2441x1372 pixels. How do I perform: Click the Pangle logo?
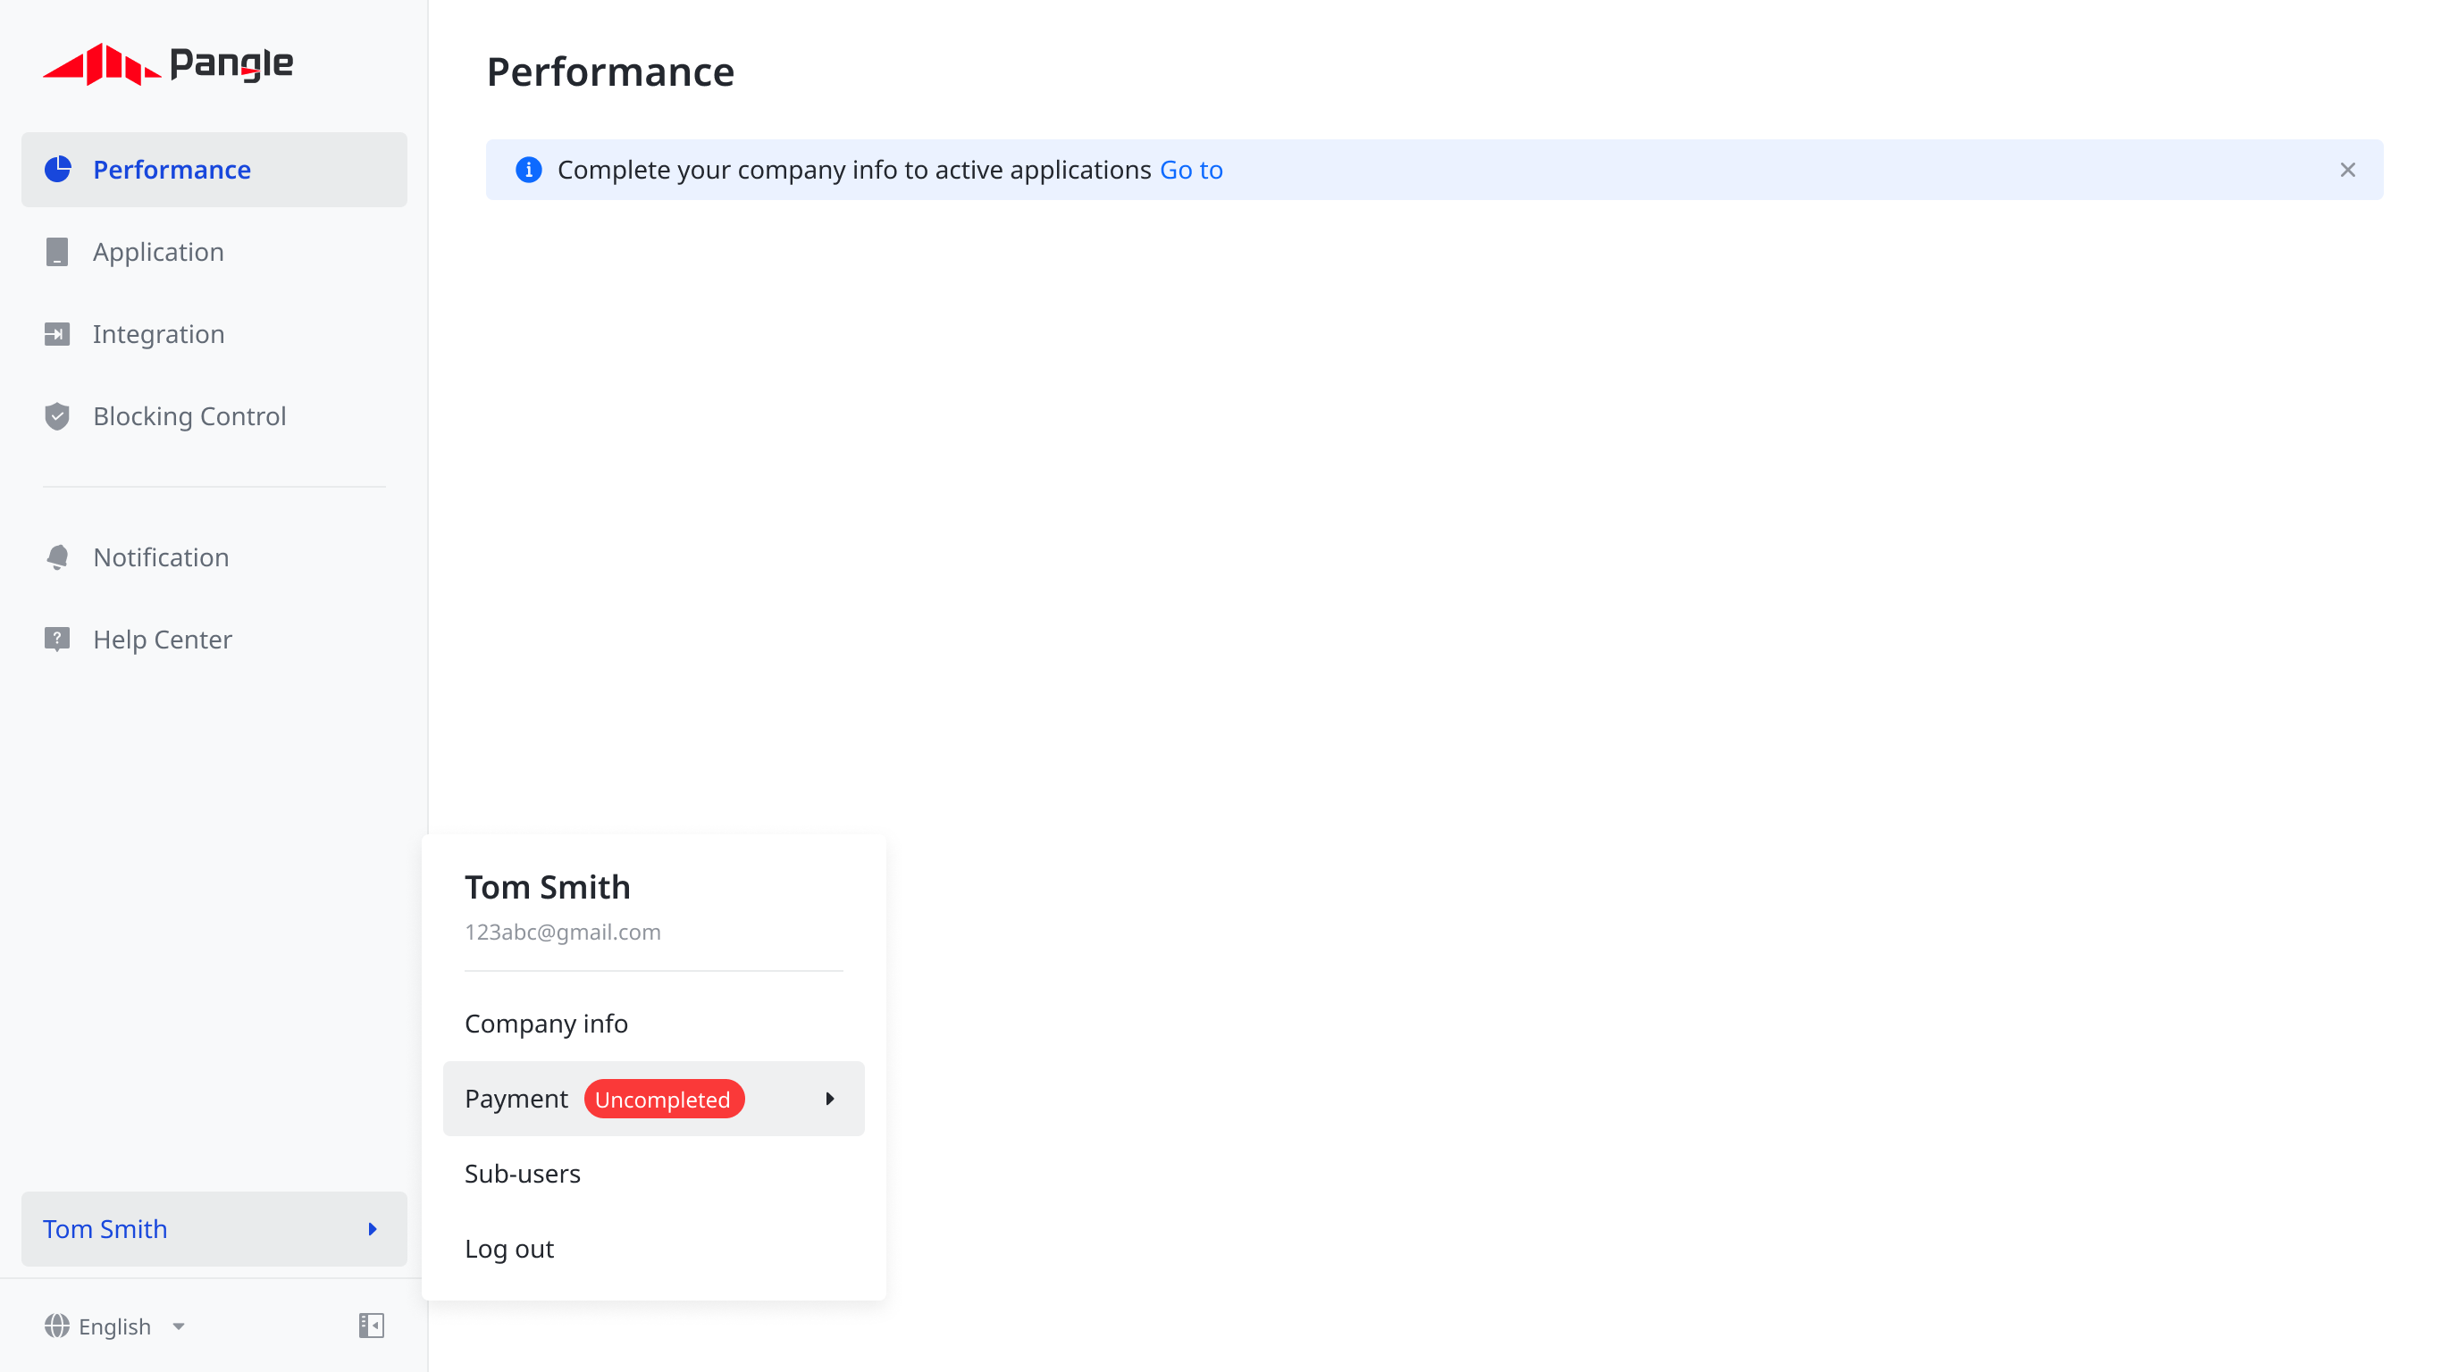tap(168, 64)
